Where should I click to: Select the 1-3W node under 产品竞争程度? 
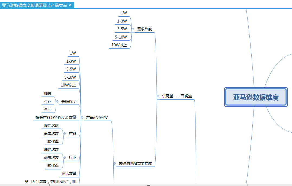tap(71, 61)
